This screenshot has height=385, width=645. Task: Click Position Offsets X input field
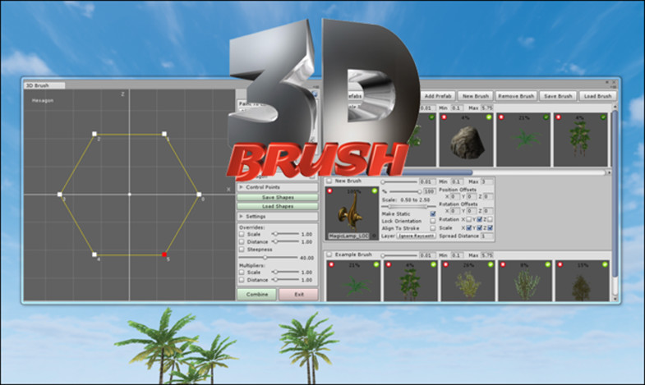tap(454, 197)
